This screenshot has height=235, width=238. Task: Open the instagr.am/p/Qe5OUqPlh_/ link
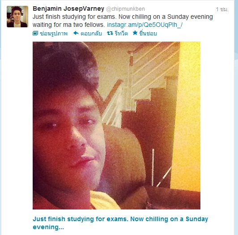point(144,25)
